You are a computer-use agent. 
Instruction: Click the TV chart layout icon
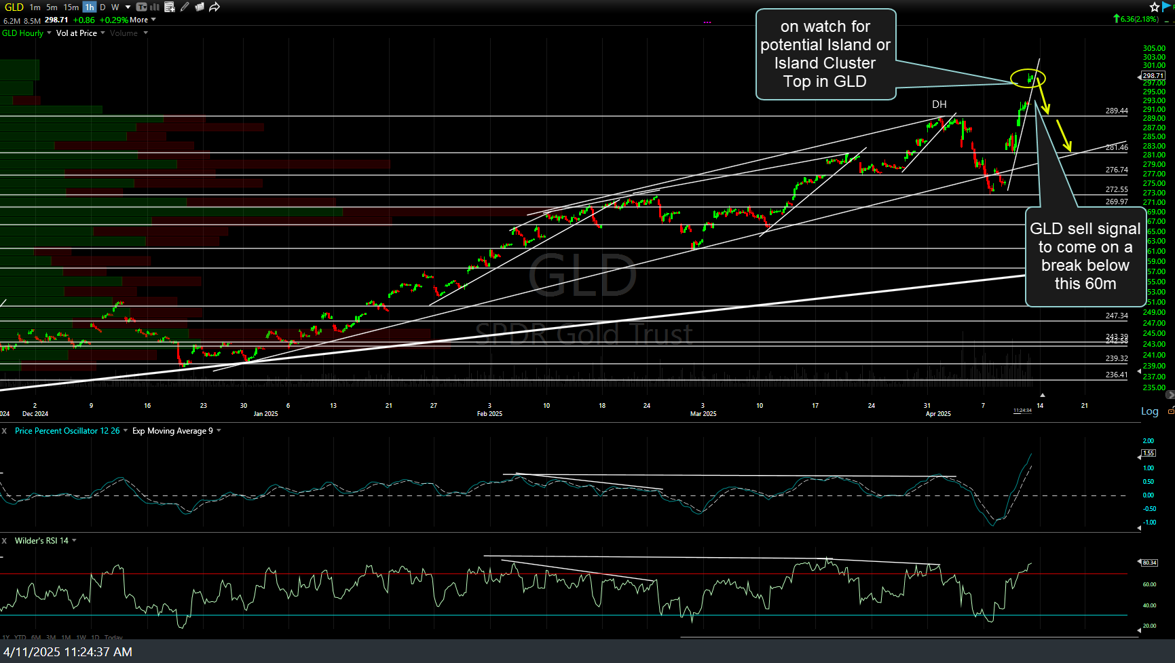click(141, 7)
